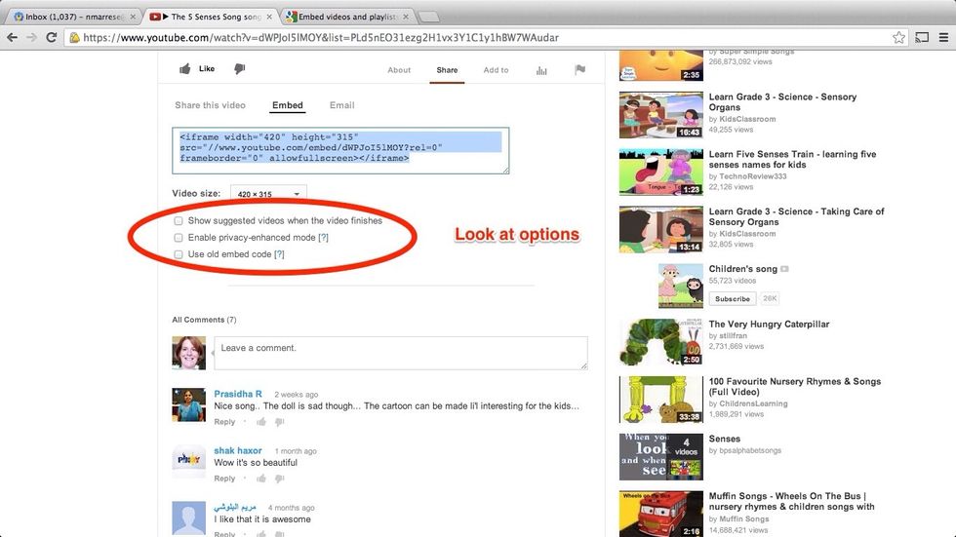Like Prasidha R's comment thumbs-up
The width and height of the screenshot is (956, 537).
pyautogui.click(x=261, y=421)
